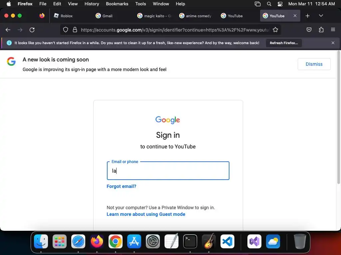The width and height of the screenshot is (341, 255).
Task: Open the Apple menu
Action: [x=9, y=4]
